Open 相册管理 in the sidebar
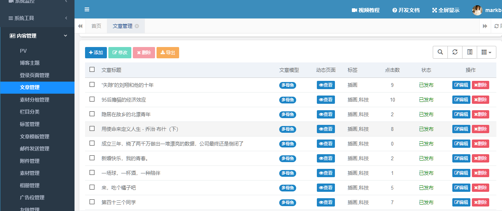Image resolution: width=502 pixels, height=211 pixels. 37,185
